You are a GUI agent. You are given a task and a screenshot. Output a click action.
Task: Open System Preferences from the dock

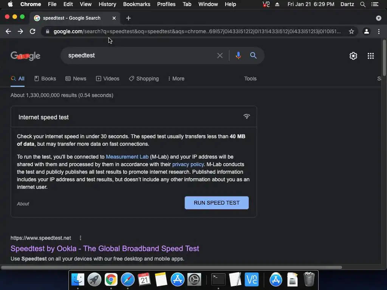pos(194,280)
